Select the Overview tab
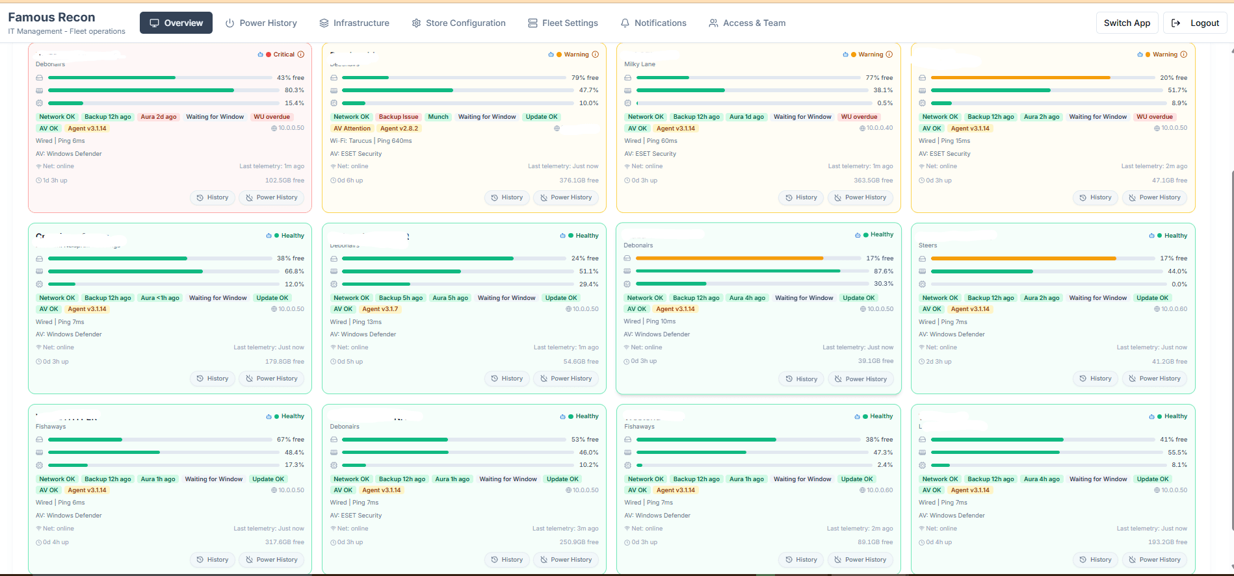Viewport: 1234px width, 576px height. coord(176,23)
